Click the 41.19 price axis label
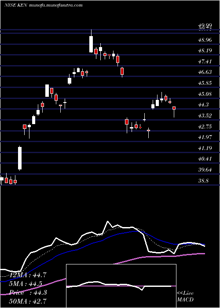Viewport: 220px width, 308px height. (x=205, y=148)
